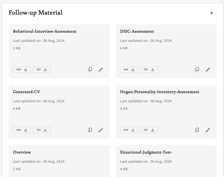224x177 pixels.
Task: Download DISC-Assessment as PDF
Action: coord(129,69)
